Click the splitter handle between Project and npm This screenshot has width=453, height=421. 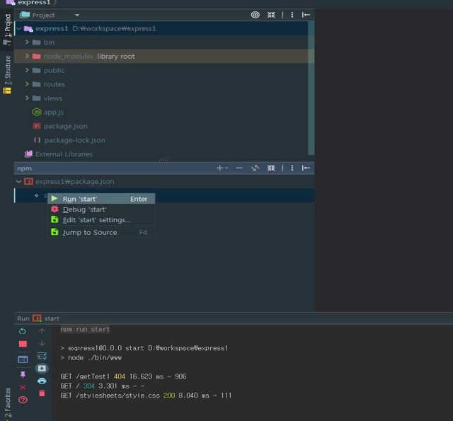[164, 159]
